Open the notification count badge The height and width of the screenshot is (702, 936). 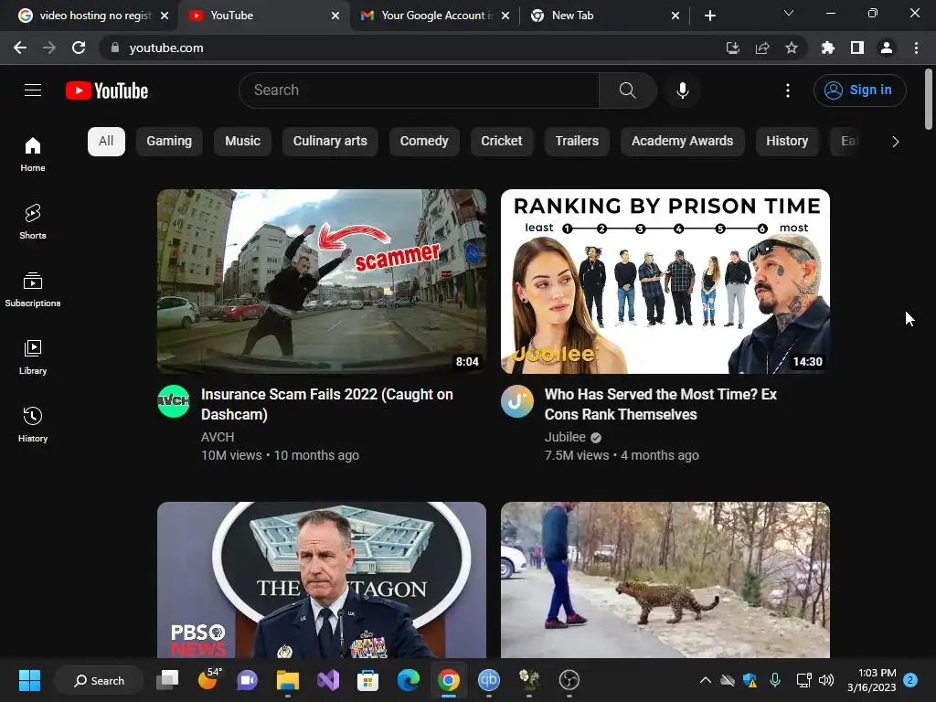910,680
